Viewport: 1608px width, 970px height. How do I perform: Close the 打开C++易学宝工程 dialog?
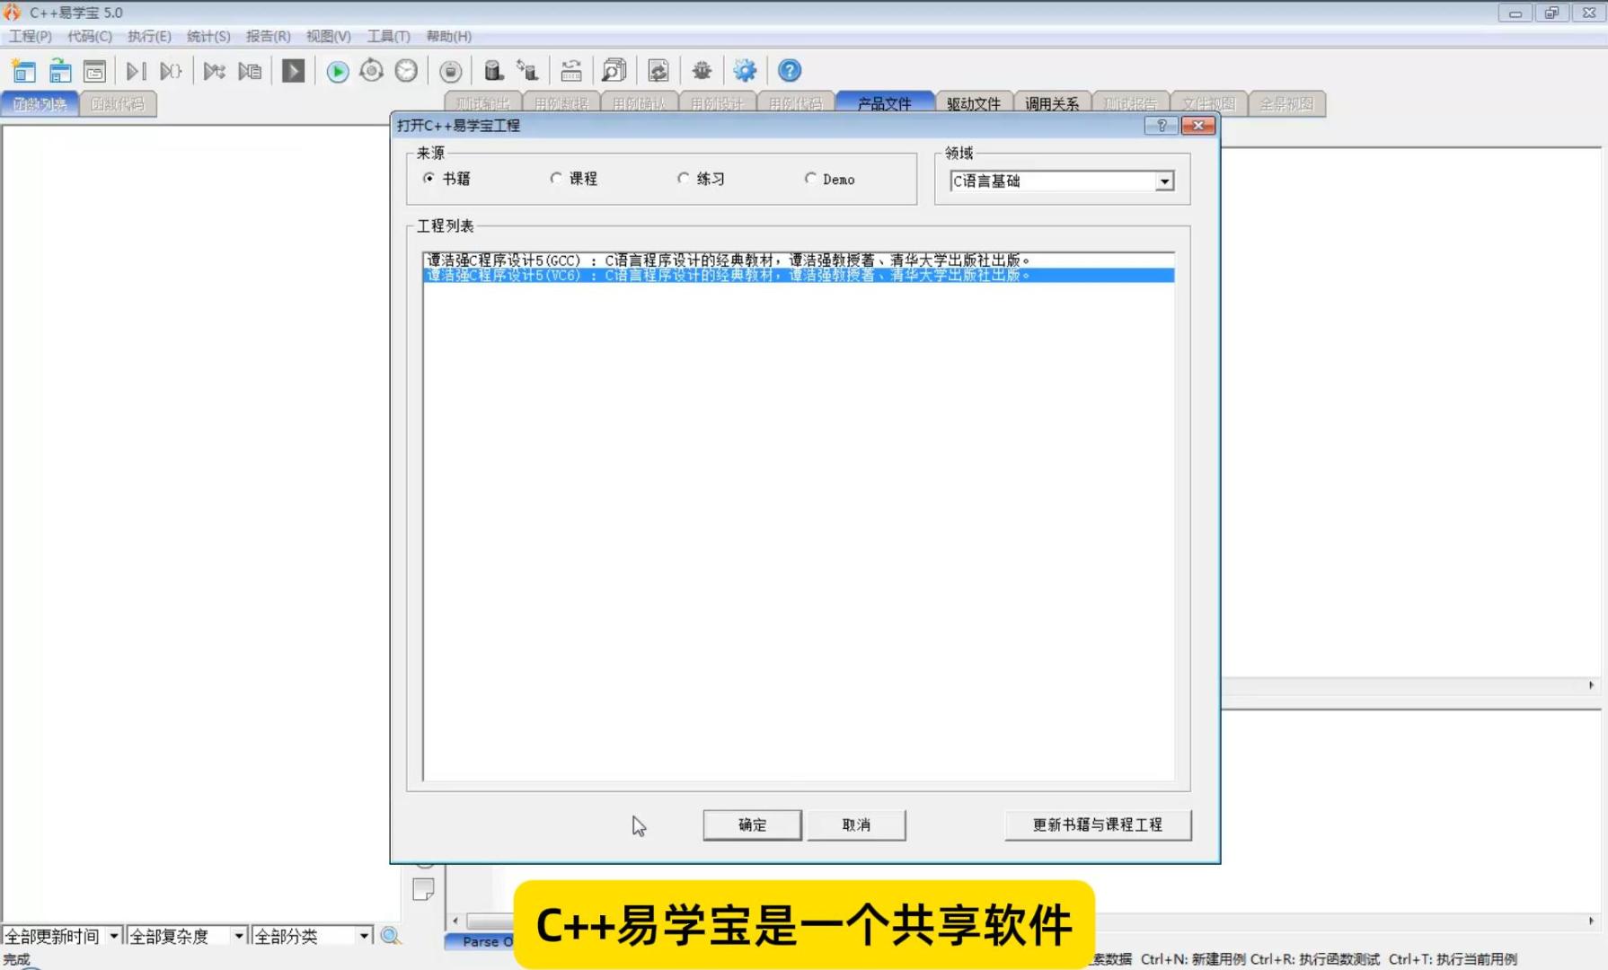[x=1197, y=126]
